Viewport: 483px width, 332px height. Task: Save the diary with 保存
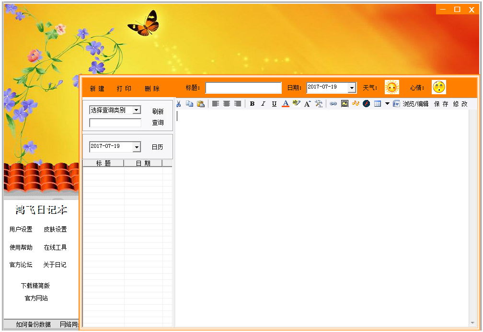point(441,103)
